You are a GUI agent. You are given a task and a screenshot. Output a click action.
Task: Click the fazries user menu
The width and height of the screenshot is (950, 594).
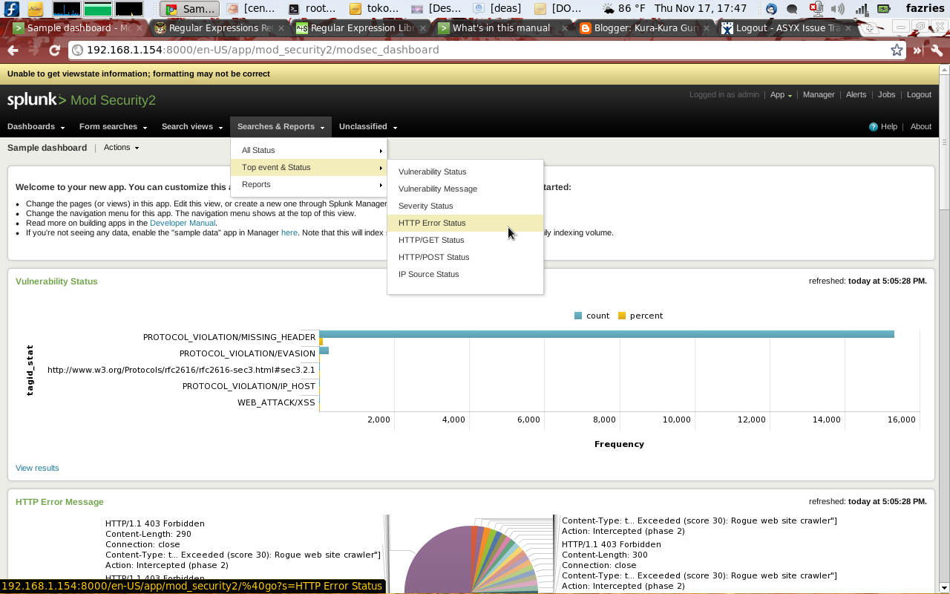click(x=925, y=9)
